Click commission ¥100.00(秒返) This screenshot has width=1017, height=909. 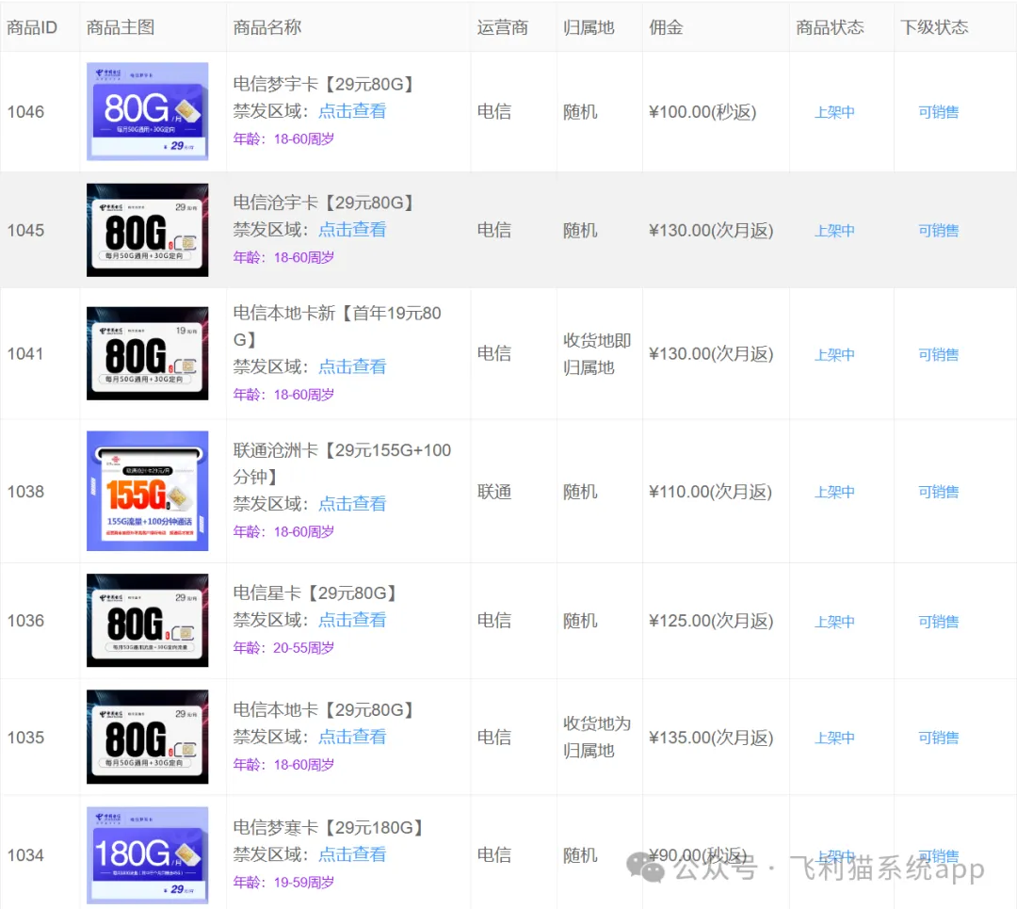tap(702, 111)
